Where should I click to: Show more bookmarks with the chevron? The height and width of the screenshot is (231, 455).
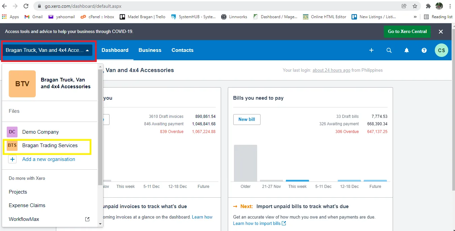pos(415,17)
